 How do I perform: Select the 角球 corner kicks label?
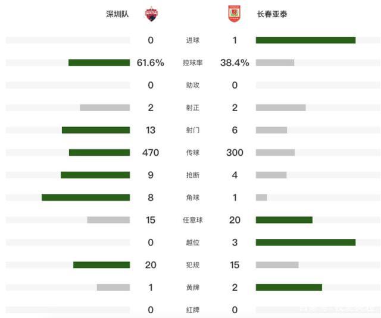pyautogui.click(x=192, y=197)
